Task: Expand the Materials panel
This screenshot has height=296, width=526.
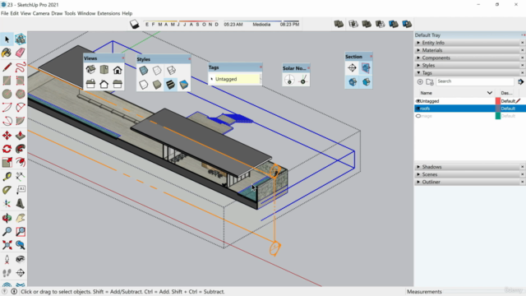Action: click(x=418, y=50)
